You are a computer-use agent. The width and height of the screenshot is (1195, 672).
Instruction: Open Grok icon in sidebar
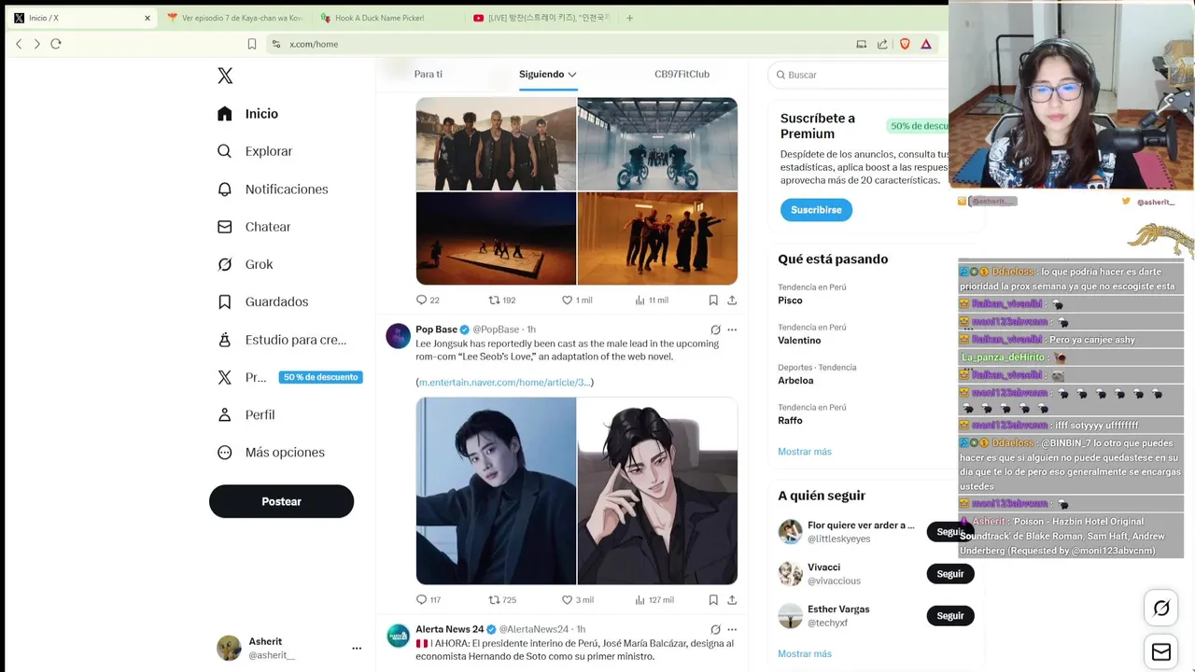point(224,264)
